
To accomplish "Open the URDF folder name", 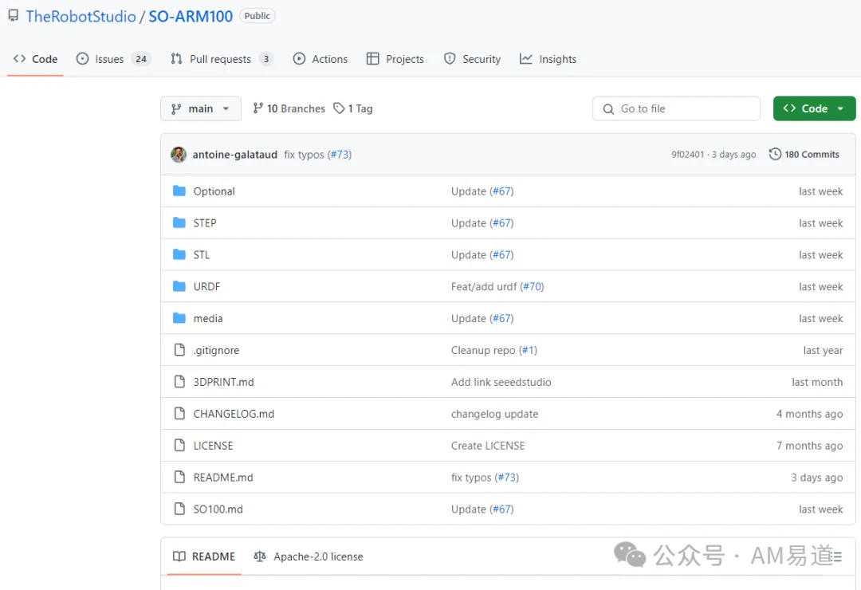I will [x=206, y=287].
